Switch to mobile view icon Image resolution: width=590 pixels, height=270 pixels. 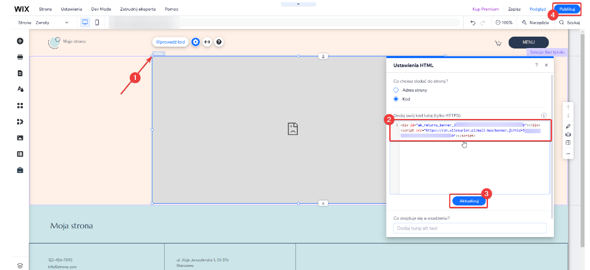pyautogui.click(x=97, y=22)
